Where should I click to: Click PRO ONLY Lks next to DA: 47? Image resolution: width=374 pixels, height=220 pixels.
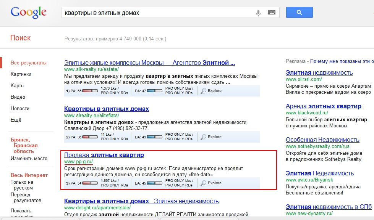click(x=180, y=88)
